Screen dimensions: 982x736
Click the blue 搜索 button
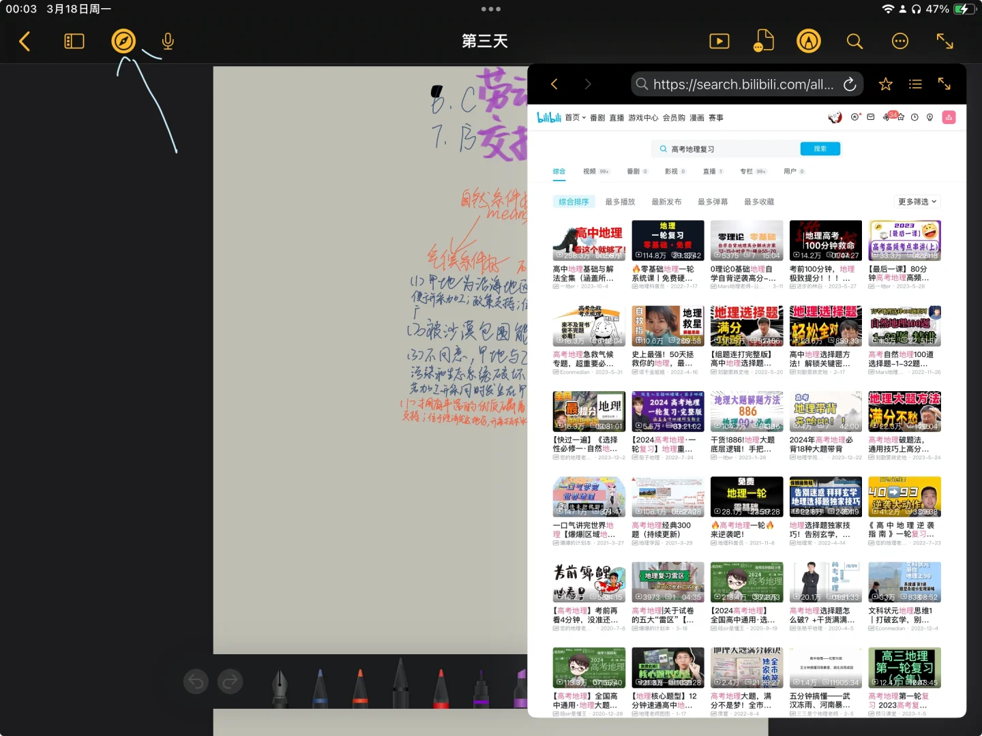tap(820, 149)
